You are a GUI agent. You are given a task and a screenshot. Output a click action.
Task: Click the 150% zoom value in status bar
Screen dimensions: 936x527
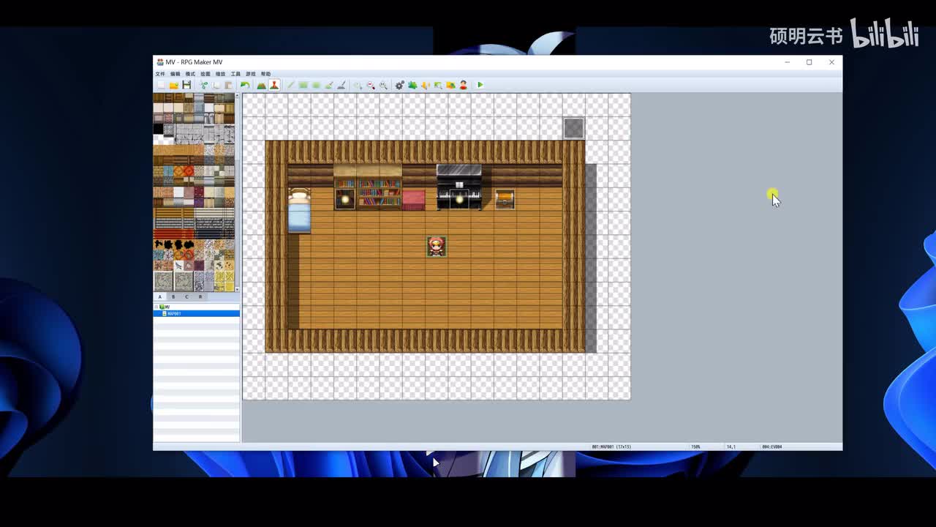(x=696, y=446)
